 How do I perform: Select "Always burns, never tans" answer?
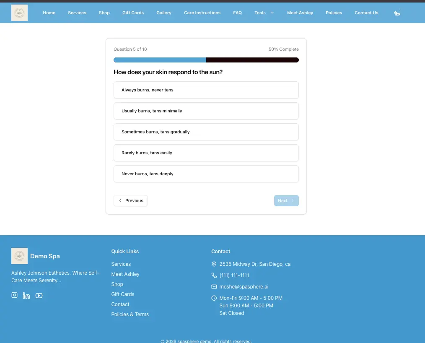(206, 90)
